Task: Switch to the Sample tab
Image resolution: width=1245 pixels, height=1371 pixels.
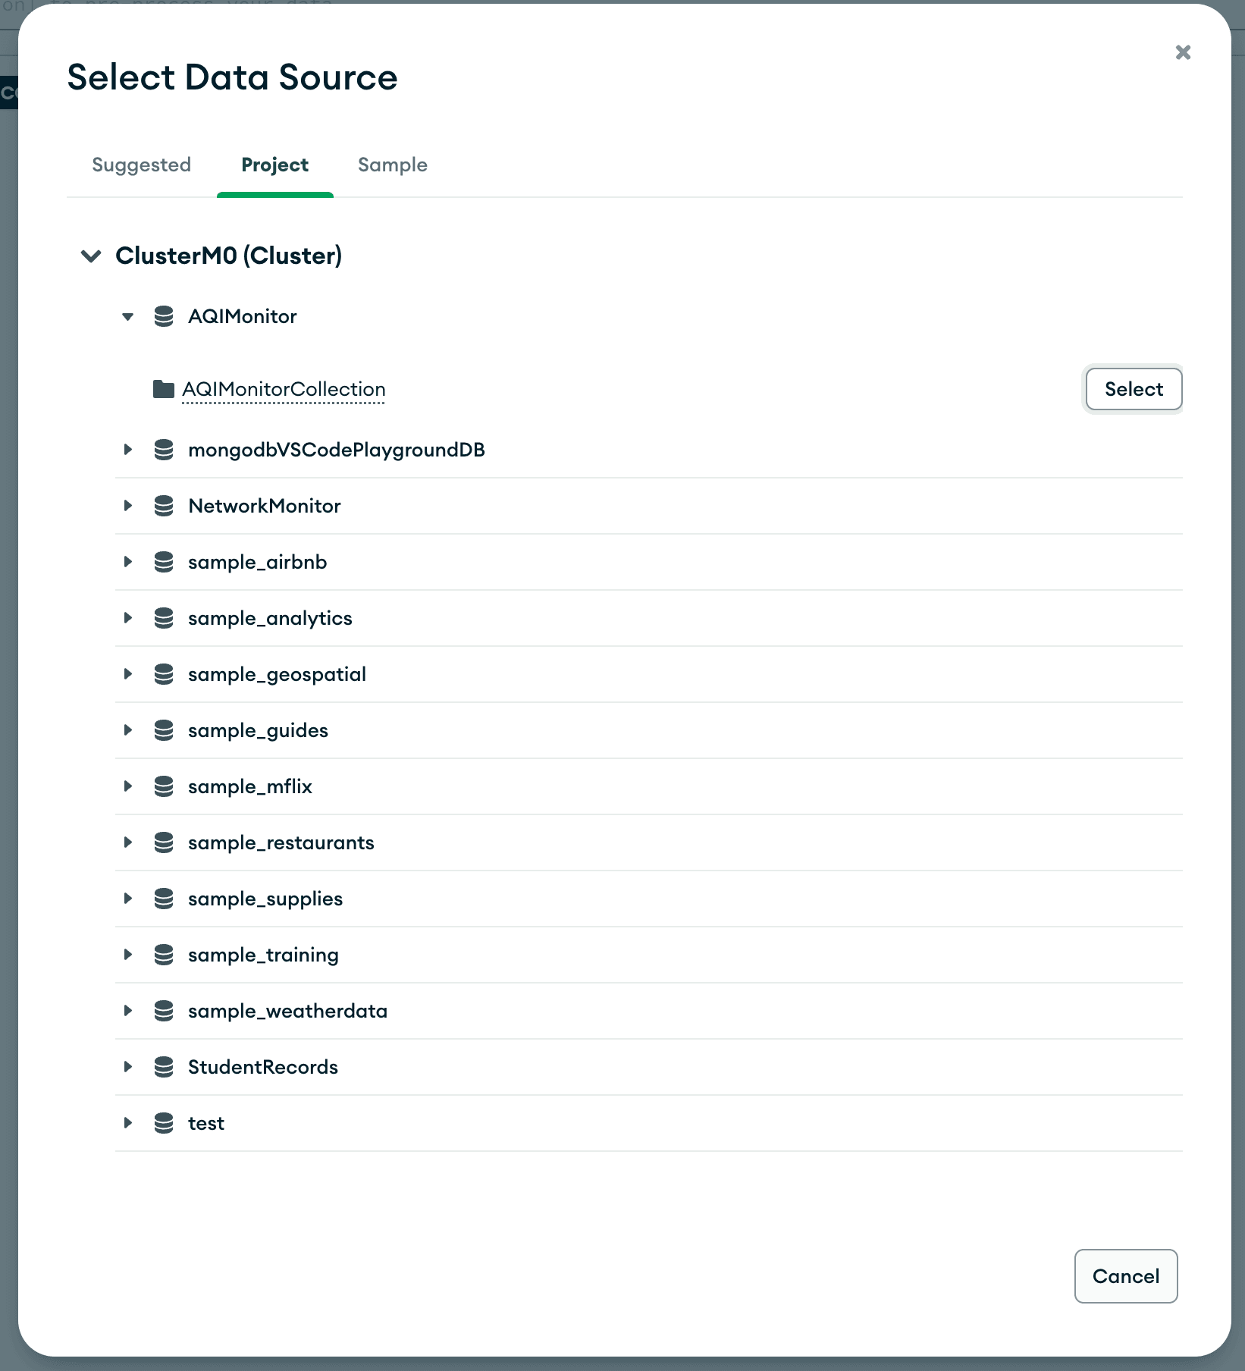Action: click(392, 165)
